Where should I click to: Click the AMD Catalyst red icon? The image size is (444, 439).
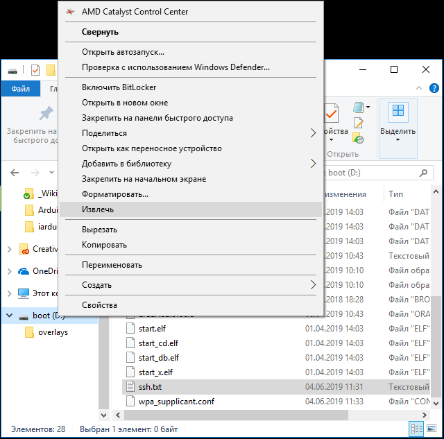click(x=70, y=12)
